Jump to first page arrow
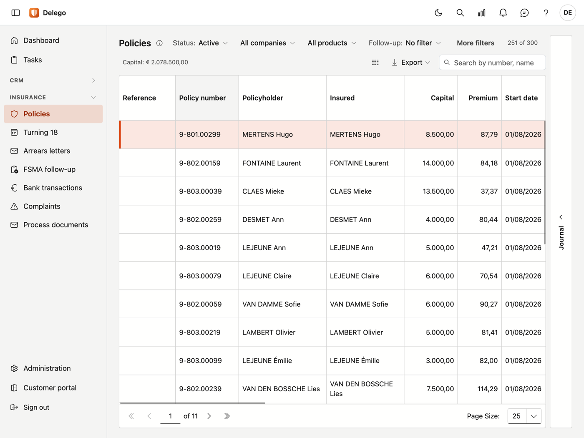 [x=131, y=416]
